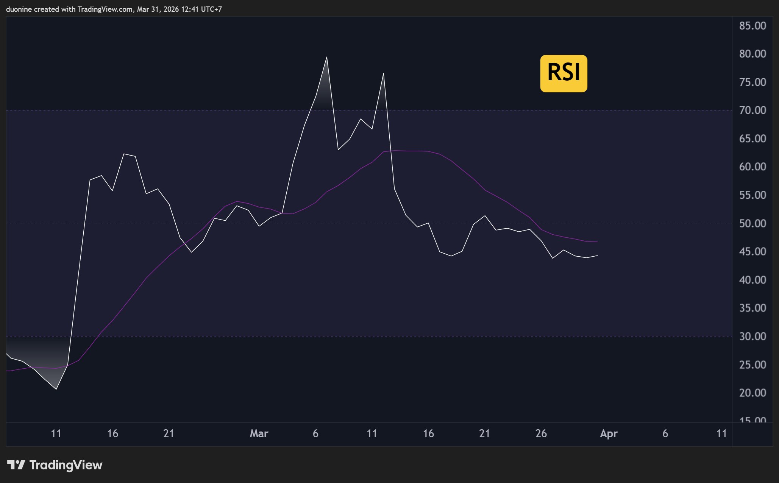Click the 15.00 value on the price scale
The height and width of the screenshot is (483, 779).
(x=753, y=419)
